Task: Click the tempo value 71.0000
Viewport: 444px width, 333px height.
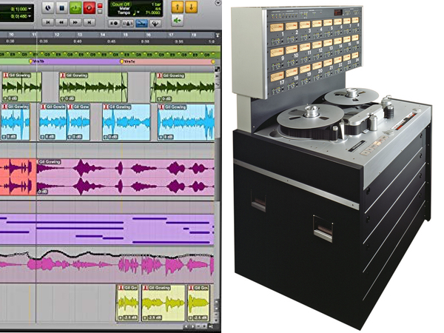Action: (153, 13)
